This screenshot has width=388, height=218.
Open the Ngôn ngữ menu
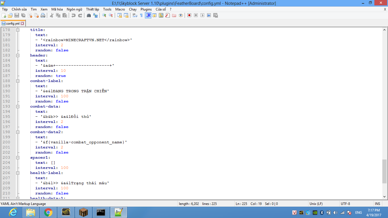tap(74, 9)
